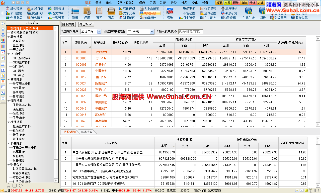Select 基金重仓 tree item
The image size is (321, 193).
19,41
